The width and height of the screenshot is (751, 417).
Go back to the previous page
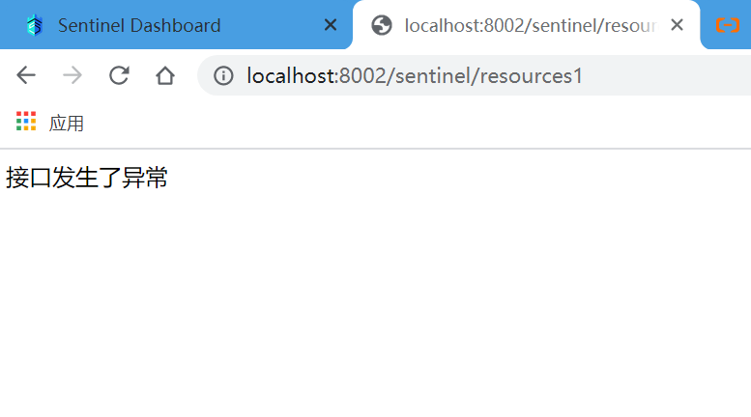tap(26, 75)
